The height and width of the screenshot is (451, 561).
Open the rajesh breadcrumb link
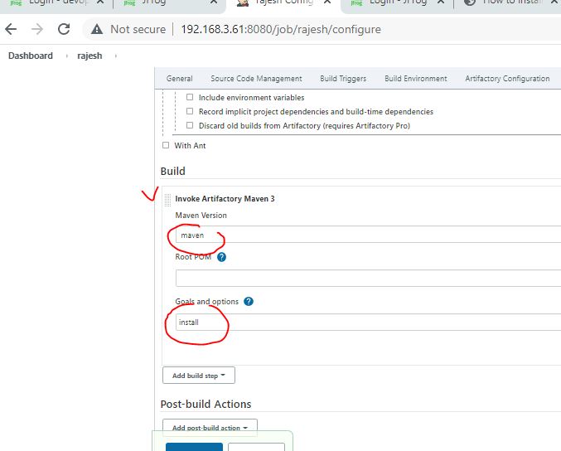tap(89, 56)
